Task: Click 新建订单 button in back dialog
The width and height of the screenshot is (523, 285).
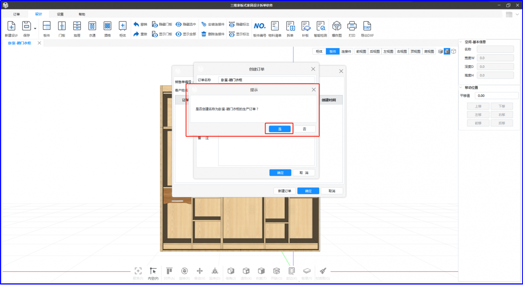Action: (x=284, y=191)
